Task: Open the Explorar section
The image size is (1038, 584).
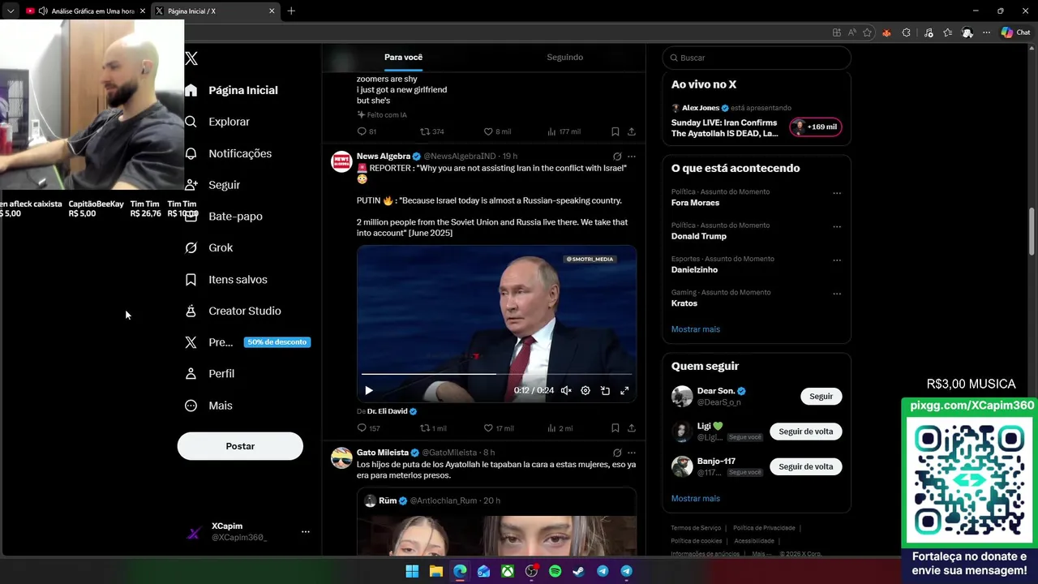Action: pyautogui.click(x=217, y=122)
